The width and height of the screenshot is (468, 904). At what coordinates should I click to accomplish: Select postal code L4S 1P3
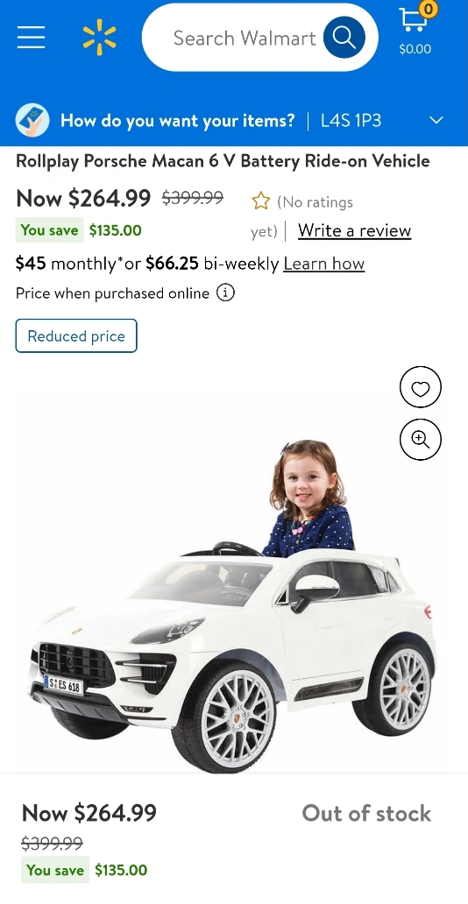[351, 121]
